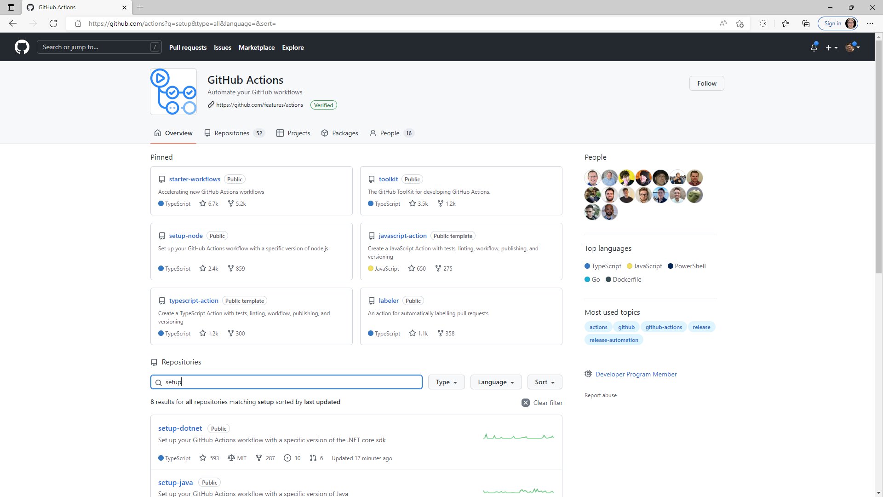This screenshot has width=883, height=497.
Task: Click the star count 593 for setup-dotnet
Action: pyautogui.click(x=209, y=458)
